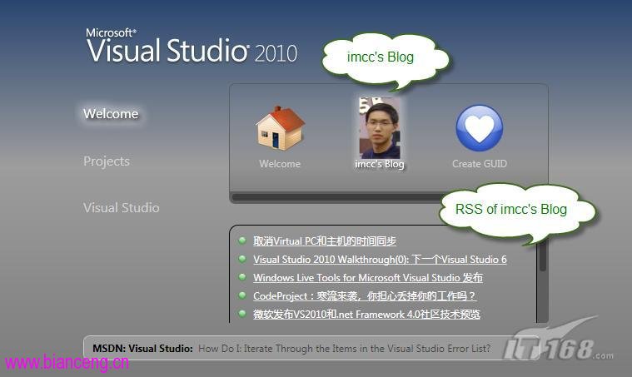
Task: Switch to the Visual Studio sidebar tab
Action: (122, 207)
